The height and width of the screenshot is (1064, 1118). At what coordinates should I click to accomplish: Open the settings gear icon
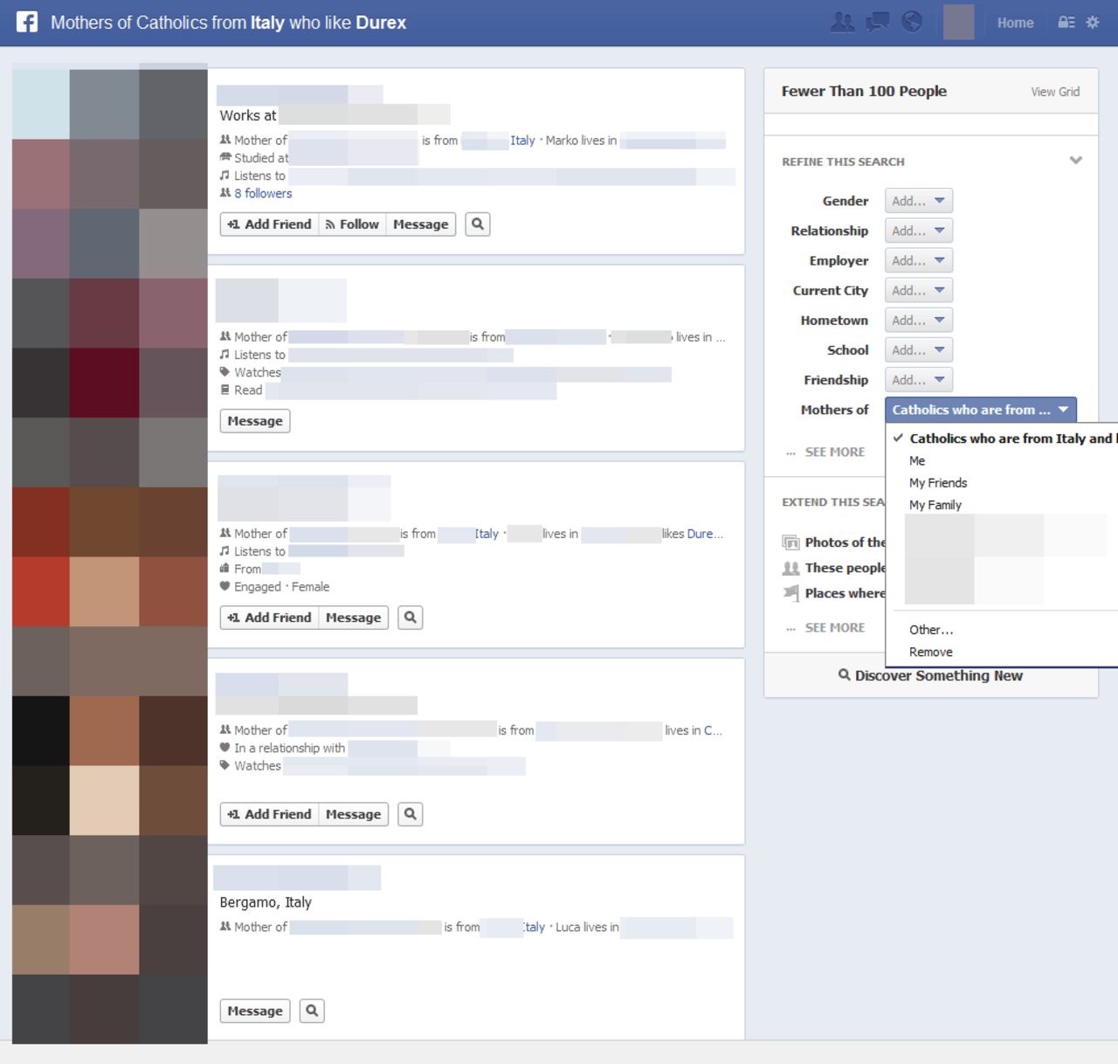(x=1093, y=22)
